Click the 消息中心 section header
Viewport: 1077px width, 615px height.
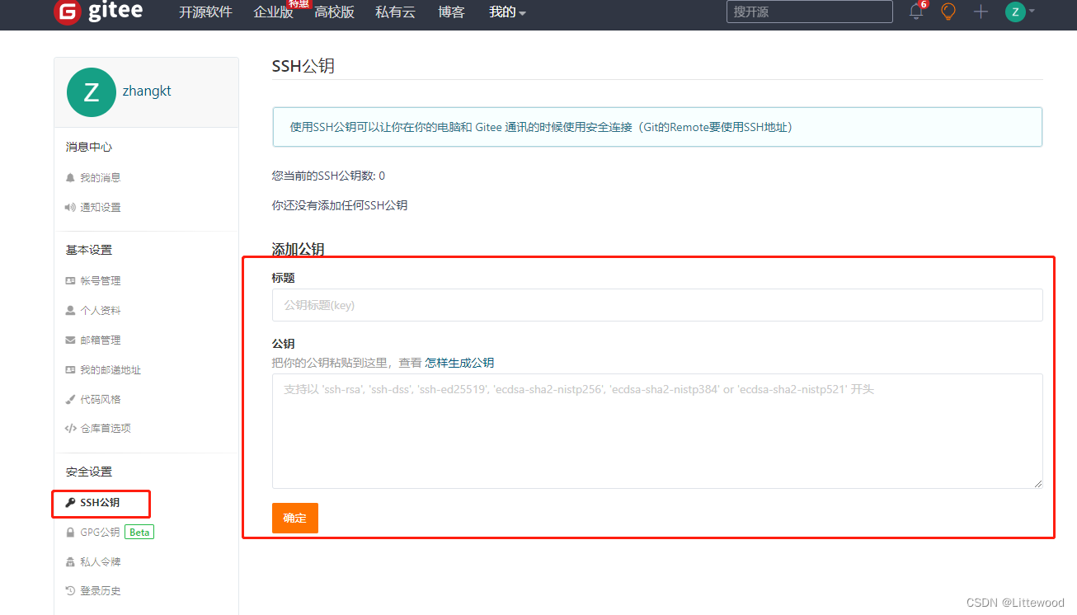pyautogui.click(x=89, y=147)
